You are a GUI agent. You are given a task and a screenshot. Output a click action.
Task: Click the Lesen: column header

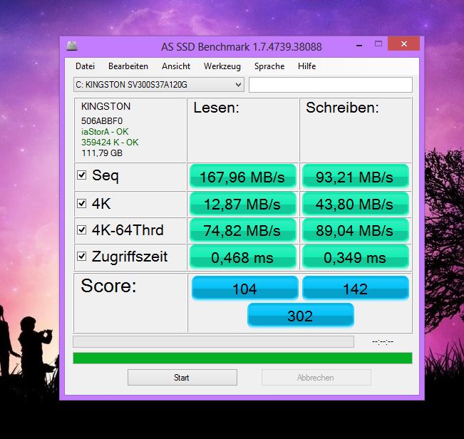coord(216,108)
